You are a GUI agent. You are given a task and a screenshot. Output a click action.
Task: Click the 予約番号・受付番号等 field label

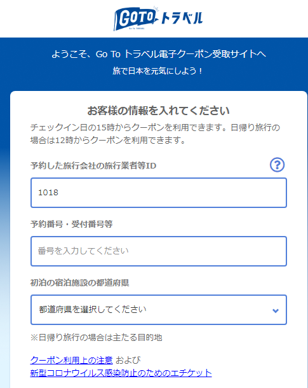[x=71, y=224]
